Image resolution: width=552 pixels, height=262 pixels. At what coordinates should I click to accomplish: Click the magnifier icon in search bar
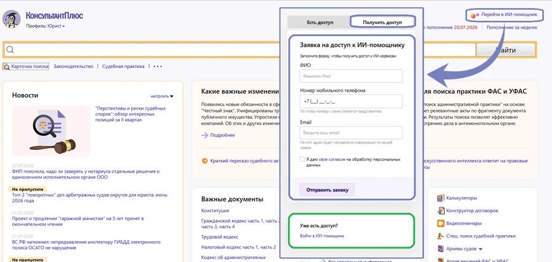10,50
